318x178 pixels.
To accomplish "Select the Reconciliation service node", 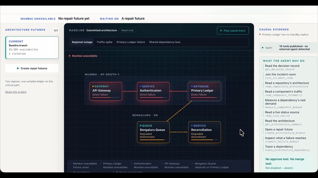I will click(204, 132).
